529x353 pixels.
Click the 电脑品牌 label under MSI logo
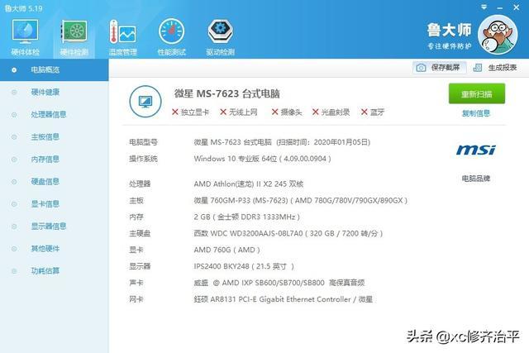click(476, 179)
